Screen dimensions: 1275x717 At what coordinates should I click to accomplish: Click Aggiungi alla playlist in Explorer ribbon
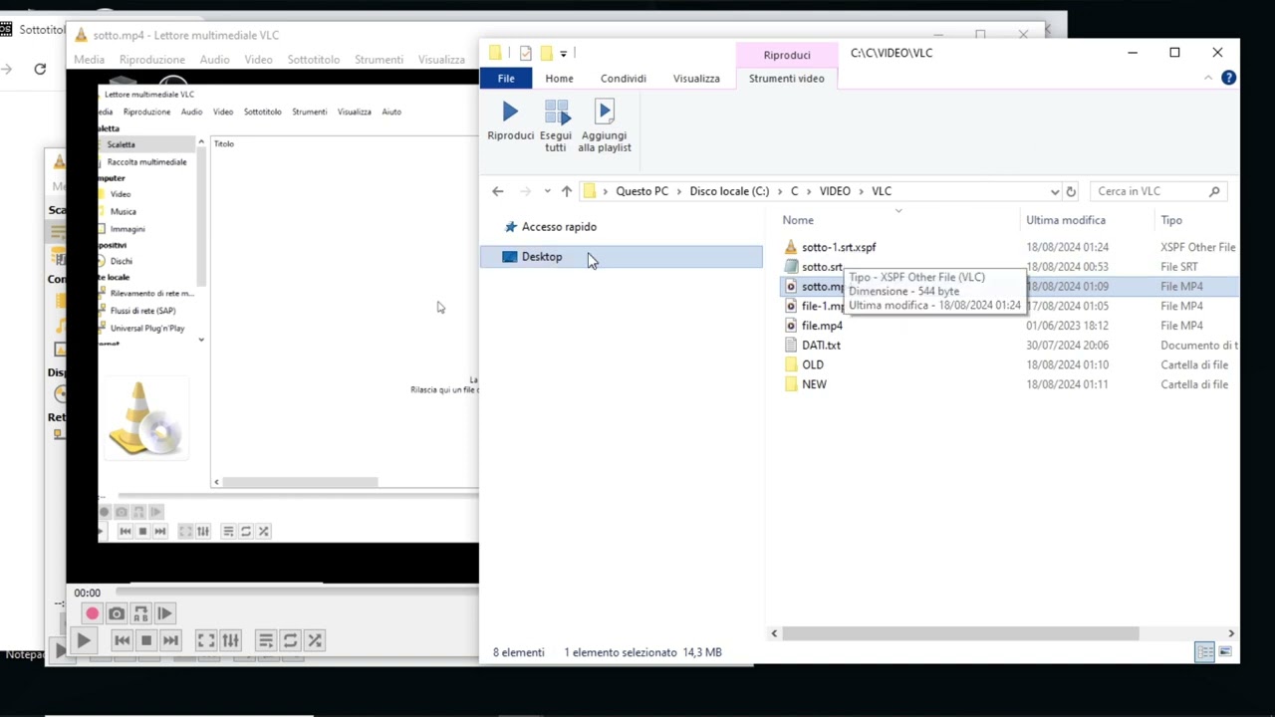pos(605,126)
